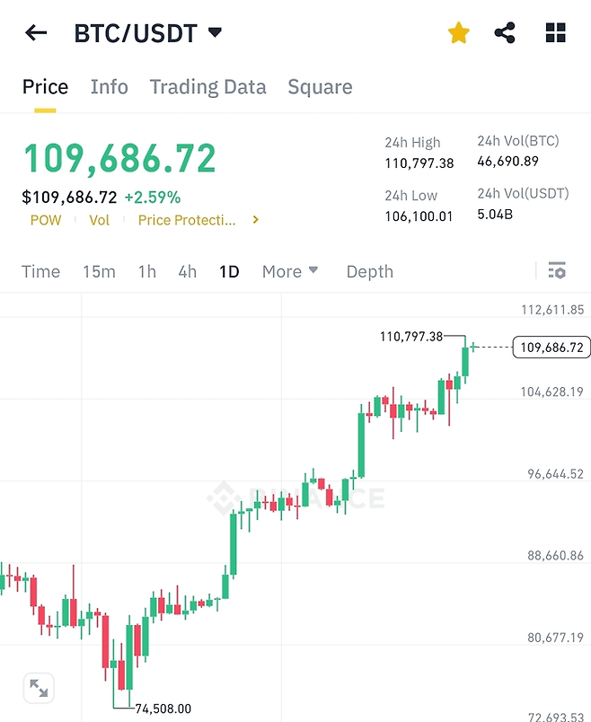Switch to the Time line chart
The height and width of the screenshot is (722, 591).
41,271
